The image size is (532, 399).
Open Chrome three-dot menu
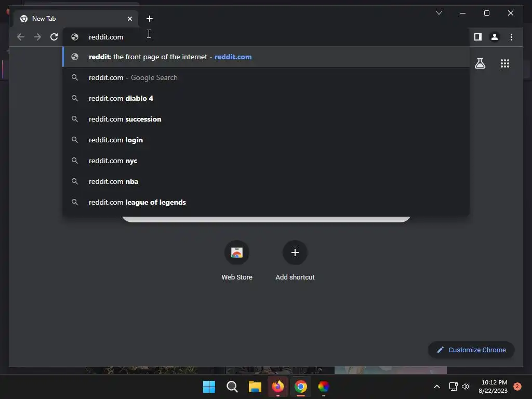(511, 37)
